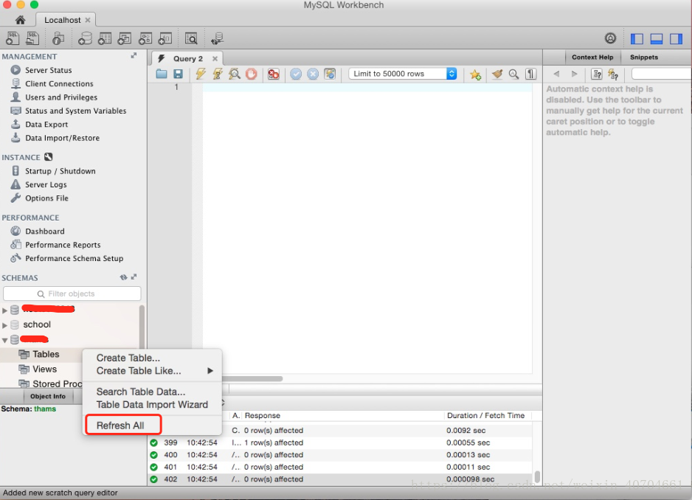Image resolution: width=692 pixels, height=500 pixels.
Task: Collapse the expanded redacted schema
Action: point(5,340)
